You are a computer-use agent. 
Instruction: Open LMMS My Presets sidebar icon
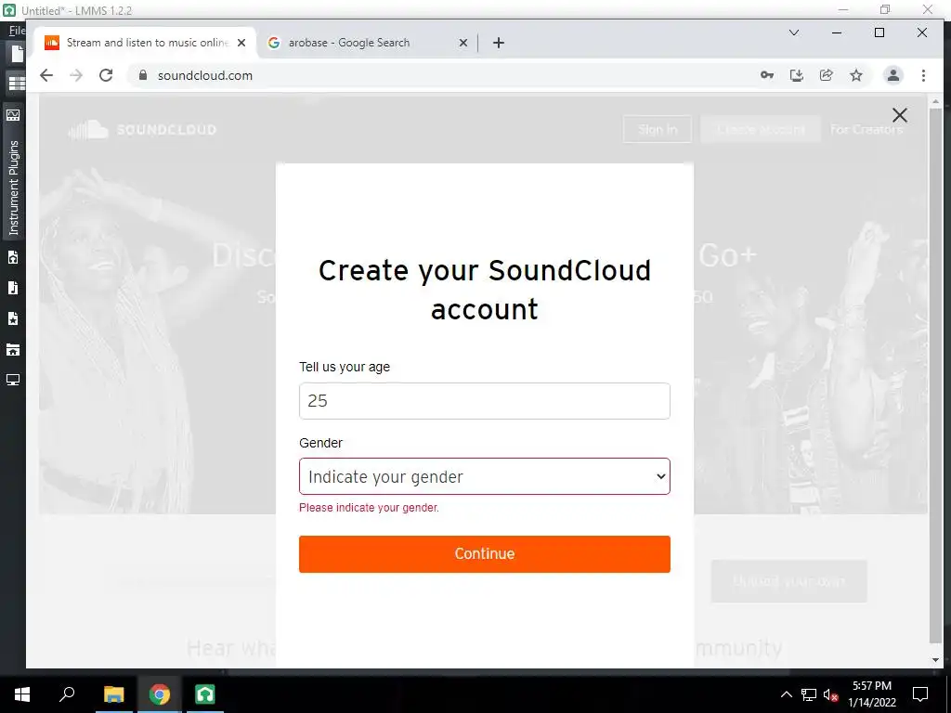pyautogui.click(x=13, y=319)
